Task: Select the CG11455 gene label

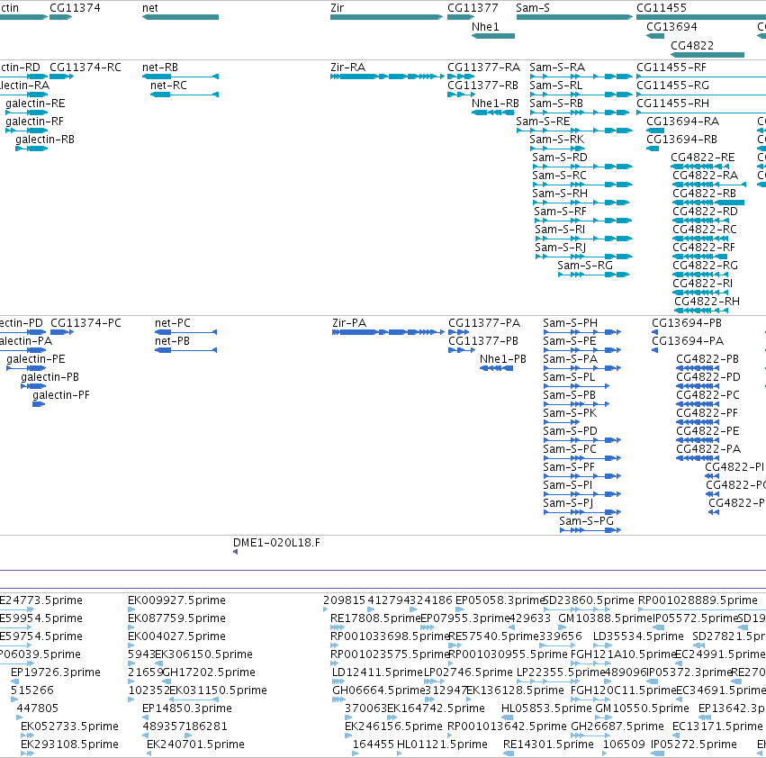Action: (x=661, y=8)
